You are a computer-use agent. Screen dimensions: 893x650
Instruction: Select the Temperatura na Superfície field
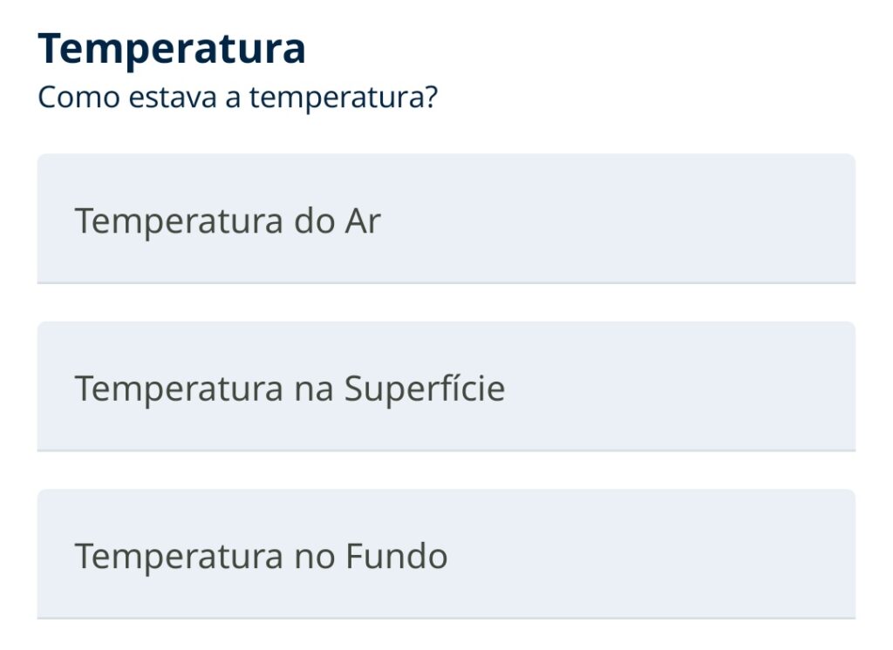click(446, 387)
